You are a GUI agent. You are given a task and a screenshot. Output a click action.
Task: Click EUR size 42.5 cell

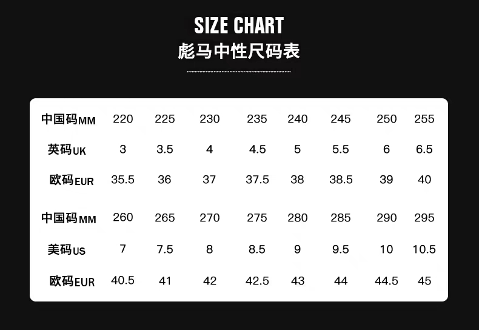257,281
